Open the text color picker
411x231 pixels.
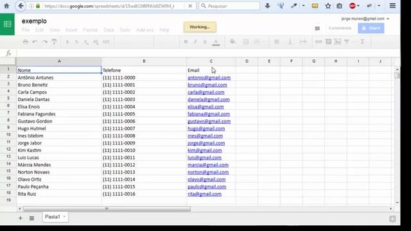click(216, 42)
